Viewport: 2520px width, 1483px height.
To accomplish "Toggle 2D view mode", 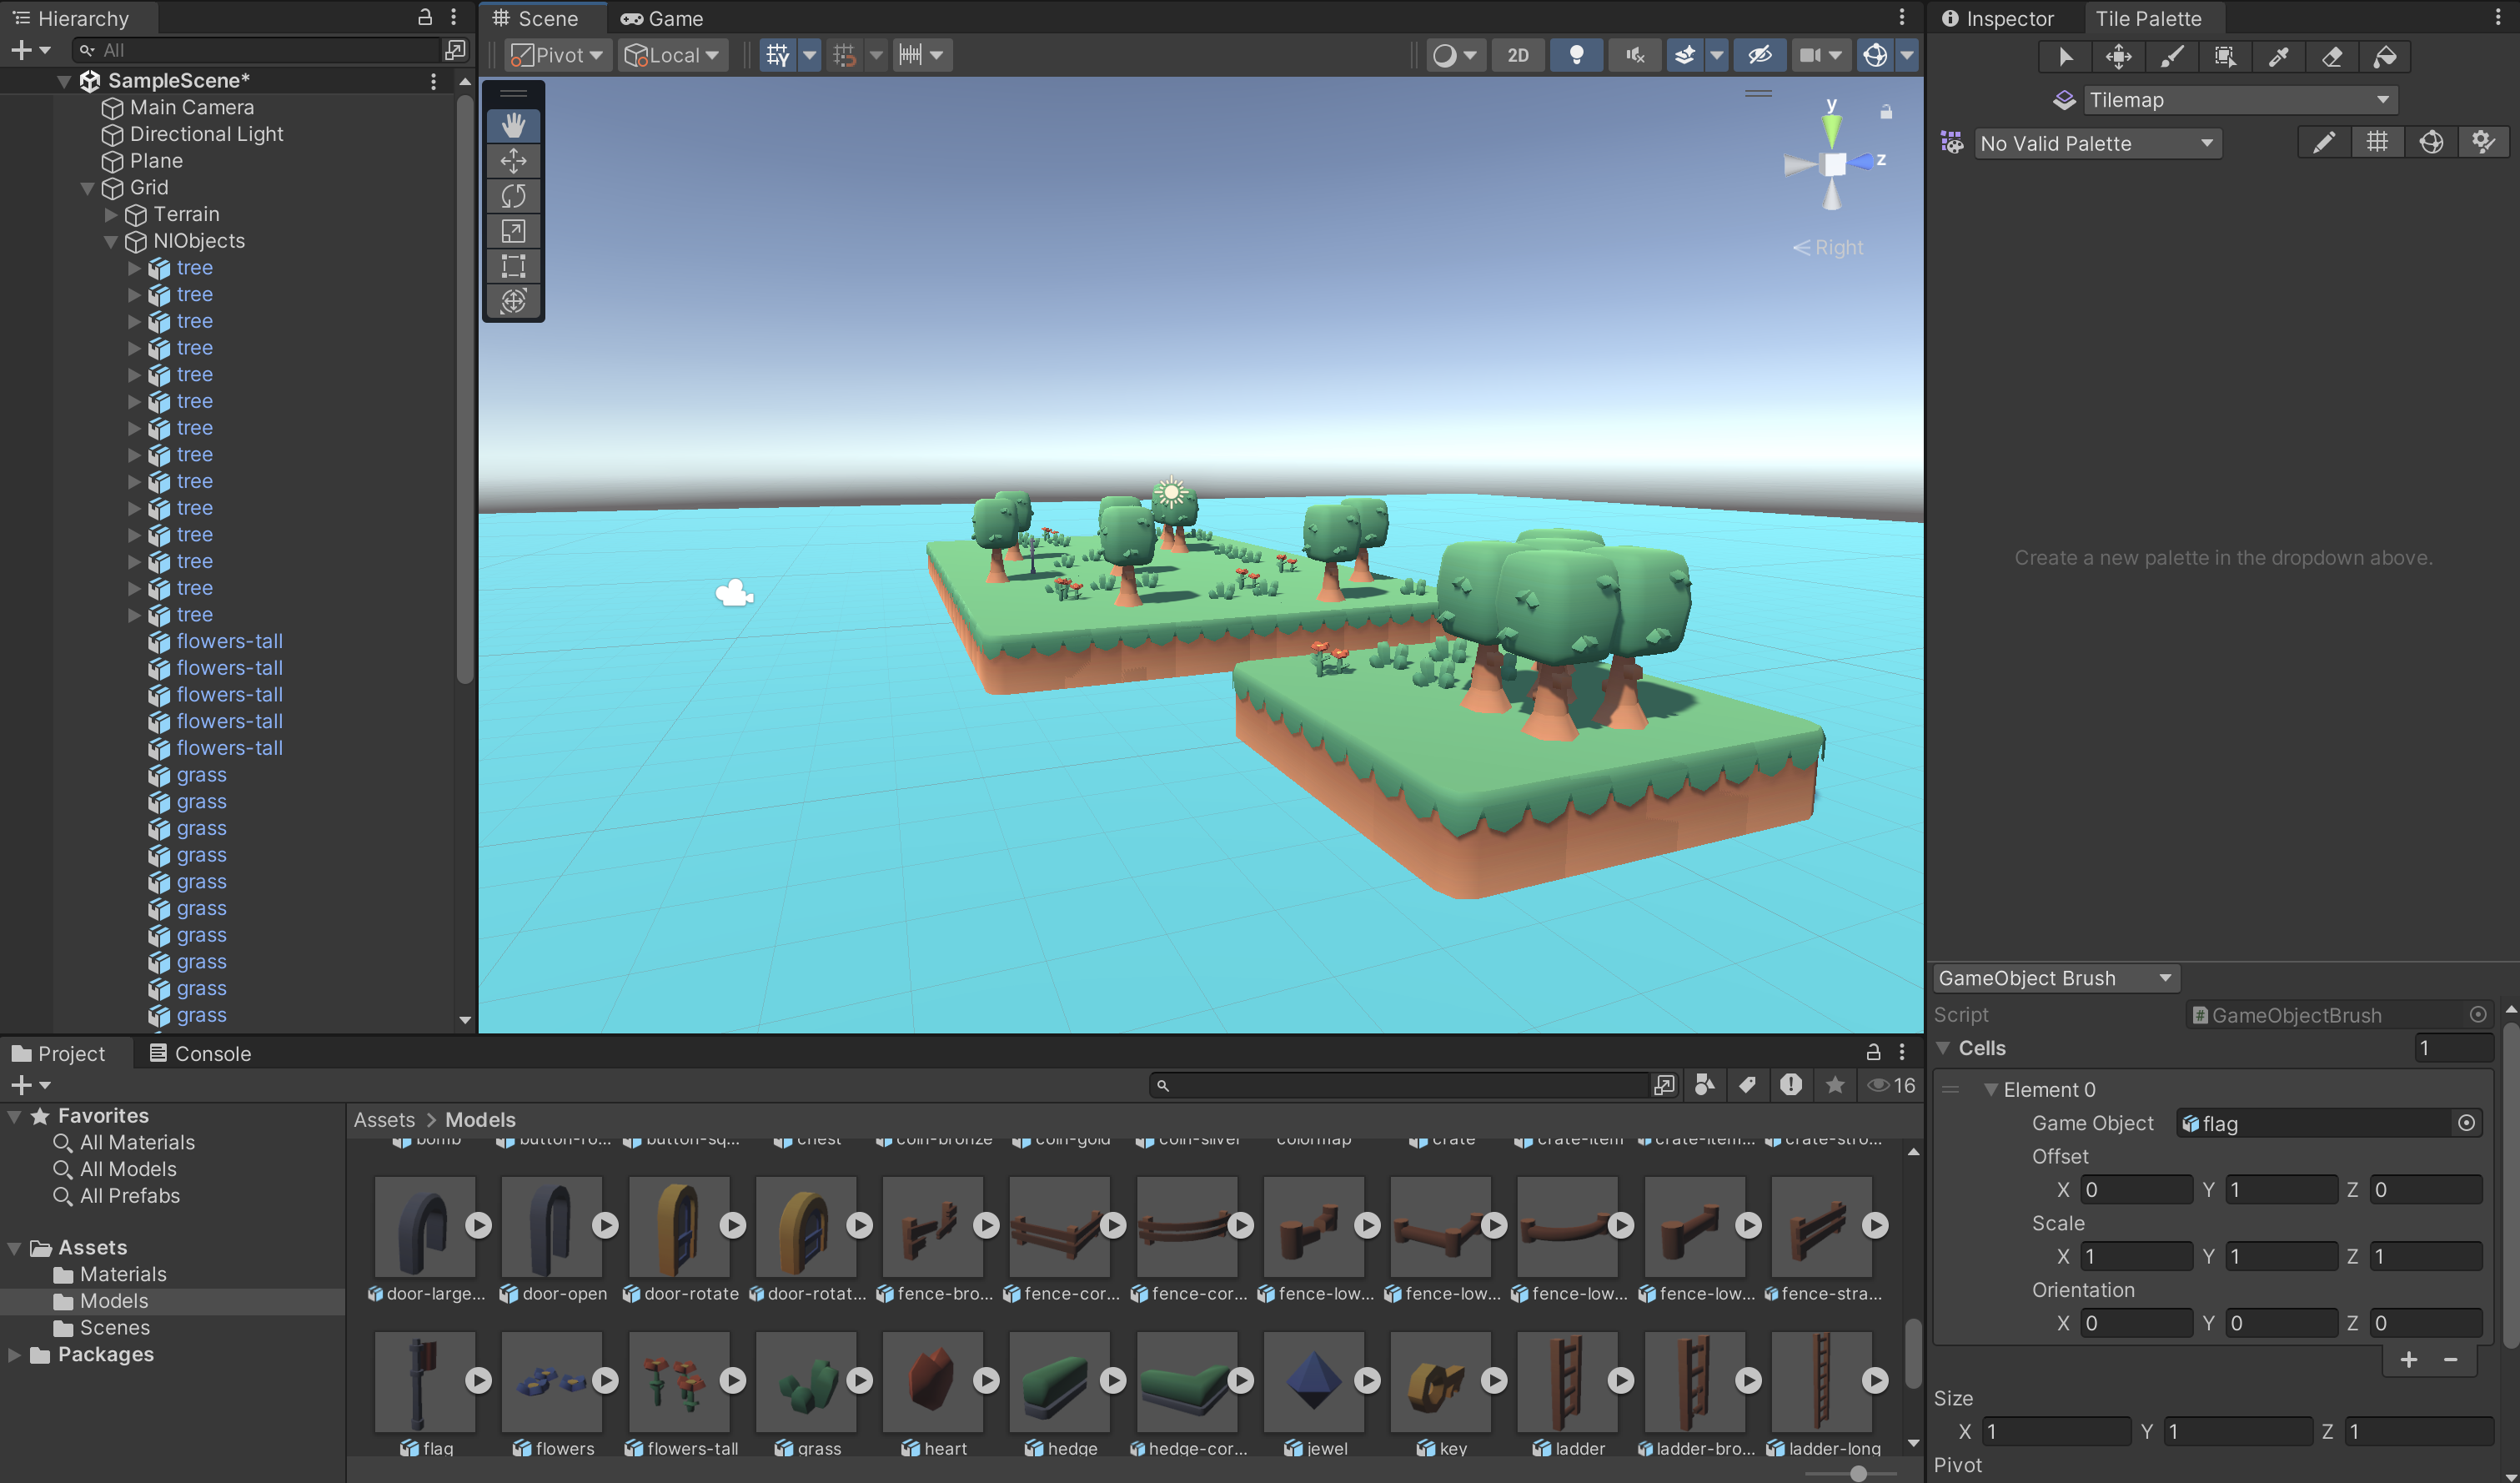I will [1517, 55].
